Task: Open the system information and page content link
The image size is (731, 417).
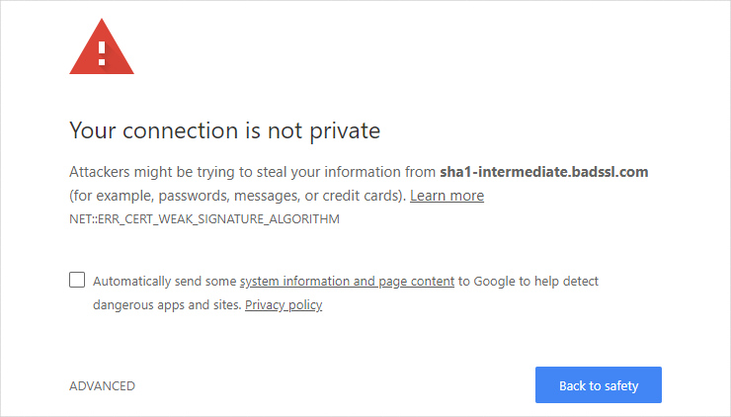Action: (347, 282)
